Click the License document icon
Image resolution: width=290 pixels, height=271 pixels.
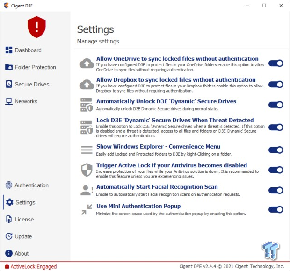coord(9,219)
